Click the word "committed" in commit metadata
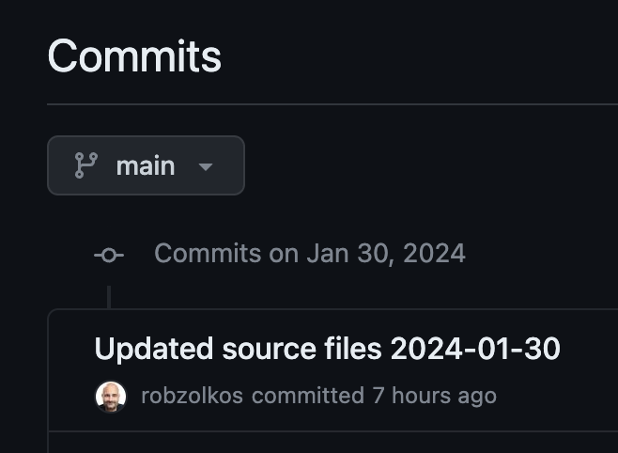618x453 pixels. [x=307, y=396]
